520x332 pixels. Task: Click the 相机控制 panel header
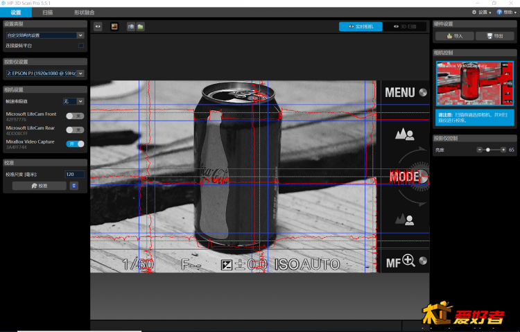click(x=474, y=53)
